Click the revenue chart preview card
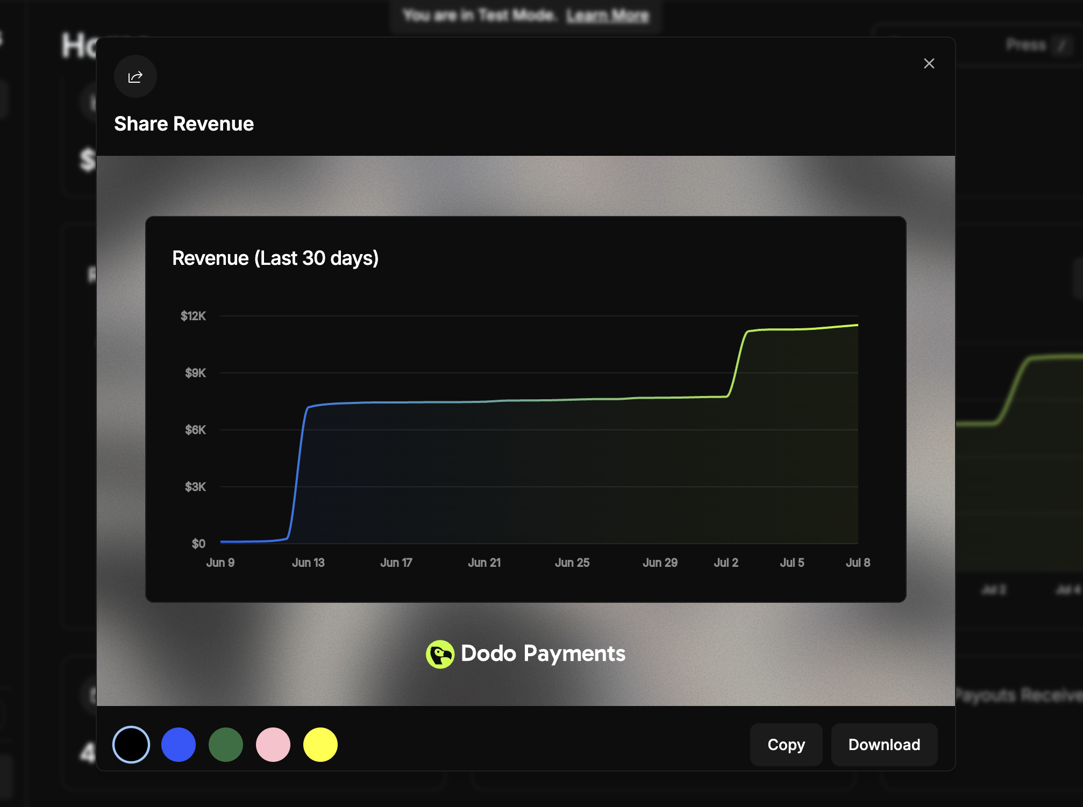1083x807 pixels. [525, 408]
